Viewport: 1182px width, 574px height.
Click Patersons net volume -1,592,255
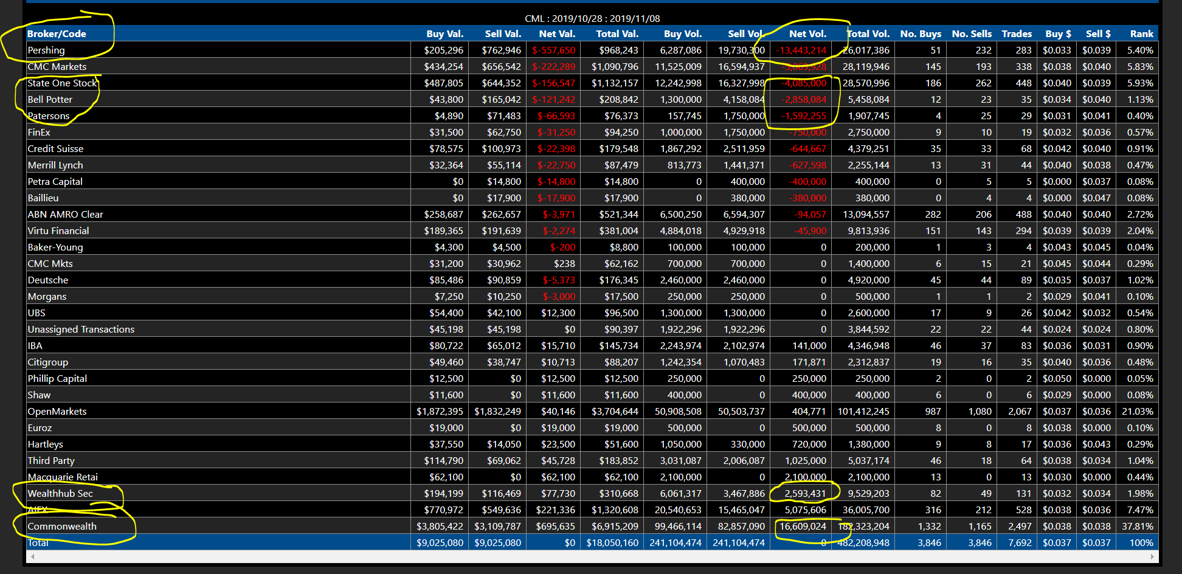804,116
